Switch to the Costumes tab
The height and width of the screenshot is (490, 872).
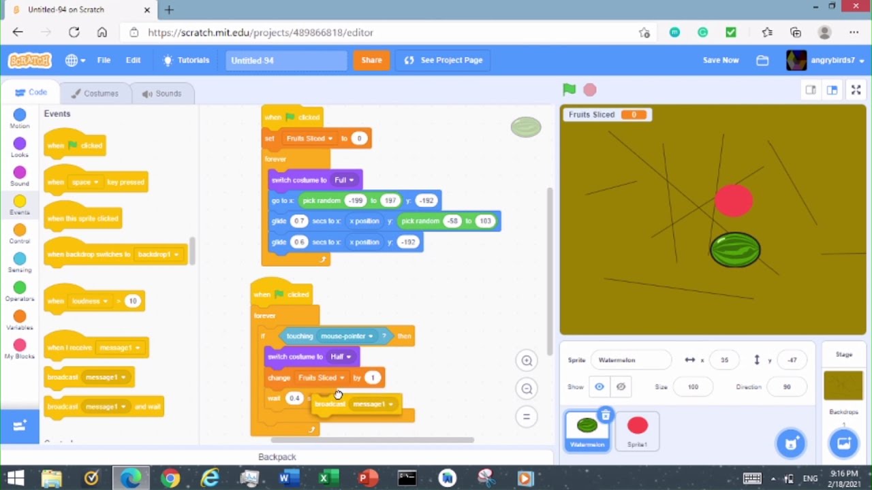[x=95, y=93]
